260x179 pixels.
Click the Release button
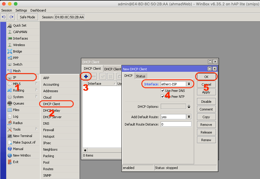[206, 132]
